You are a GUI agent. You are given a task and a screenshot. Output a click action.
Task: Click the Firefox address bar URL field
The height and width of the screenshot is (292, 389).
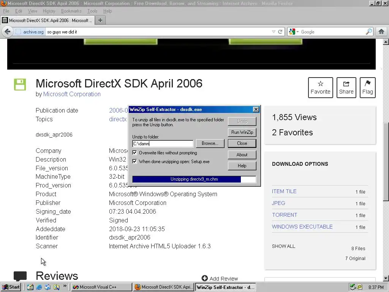pyautogui.click(x=159, y=32)
